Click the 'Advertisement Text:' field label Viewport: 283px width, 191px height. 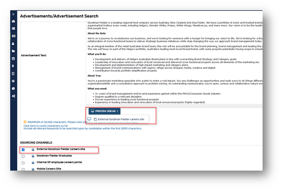click(x=34, y=55)
